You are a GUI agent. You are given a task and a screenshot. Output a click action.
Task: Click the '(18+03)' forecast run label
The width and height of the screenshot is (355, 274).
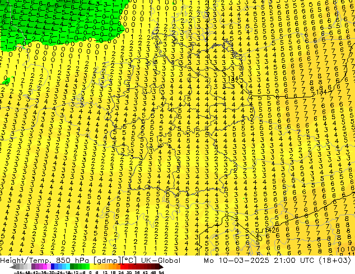point(335,261)
